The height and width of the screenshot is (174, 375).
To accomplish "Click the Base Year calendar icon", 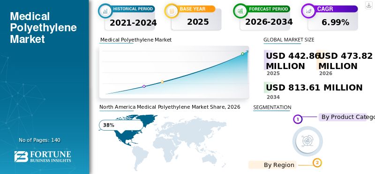I will [172, 11].
